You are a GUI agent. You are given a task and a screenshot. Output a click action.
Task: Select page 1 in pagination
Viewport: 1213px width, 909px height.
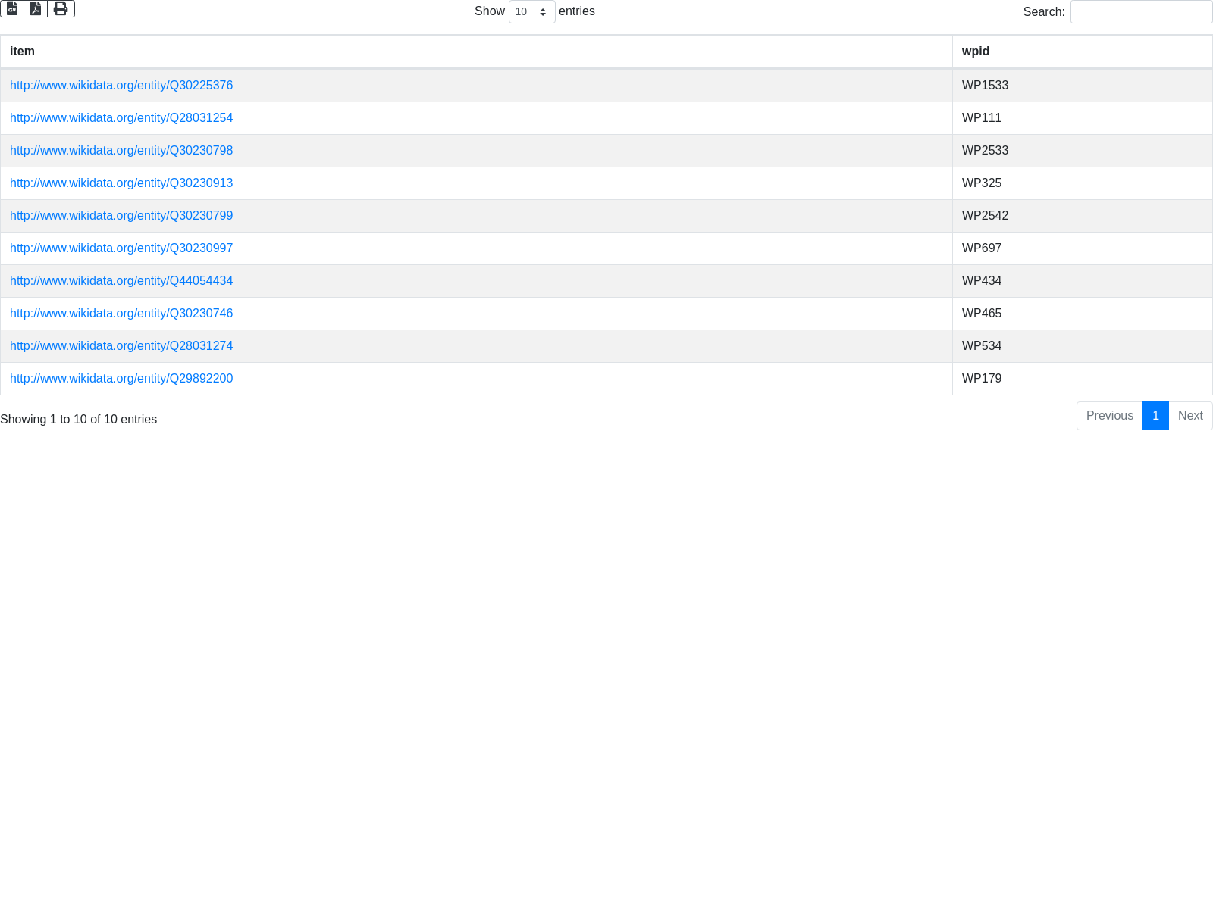1155,416
